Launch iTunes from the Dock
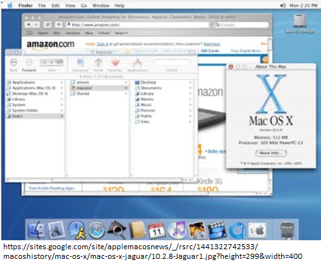 [x=177, y=230]
